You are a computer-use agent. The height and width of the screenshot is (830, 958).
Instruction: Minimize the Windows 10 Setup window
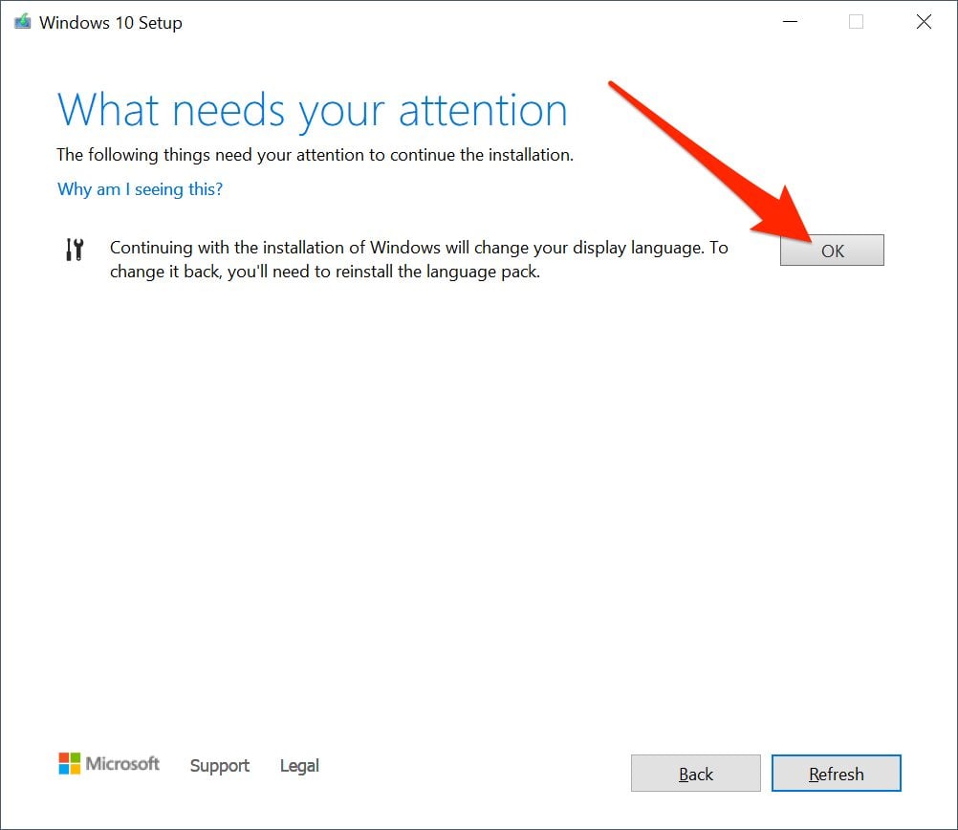(x=789, y=22)
